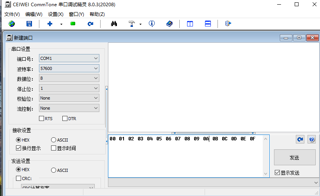
Task: Open the 窗口(Y) menu
Action: point(76,14)
